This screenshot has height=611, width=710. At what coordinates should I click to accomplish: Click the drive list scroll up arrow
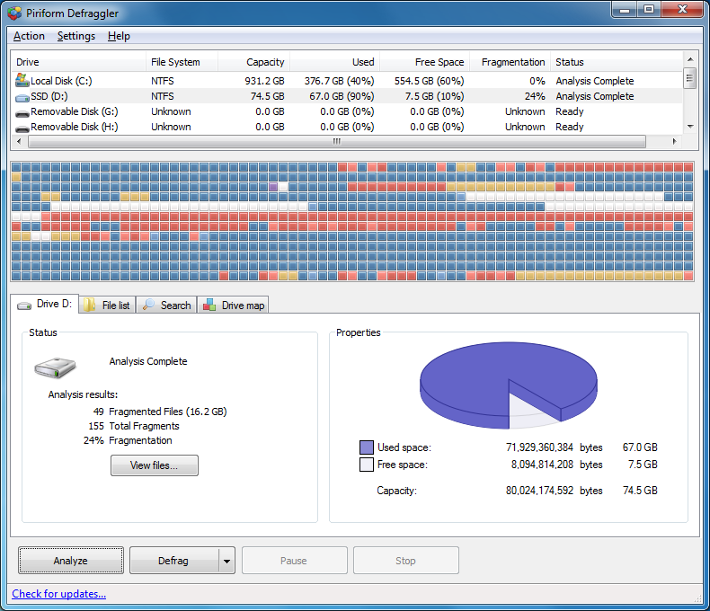690,59
